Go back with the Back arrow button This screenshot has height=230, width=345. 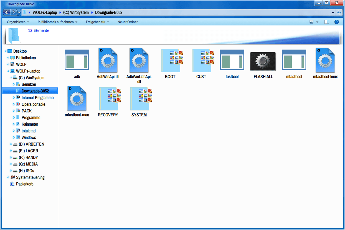7,12
